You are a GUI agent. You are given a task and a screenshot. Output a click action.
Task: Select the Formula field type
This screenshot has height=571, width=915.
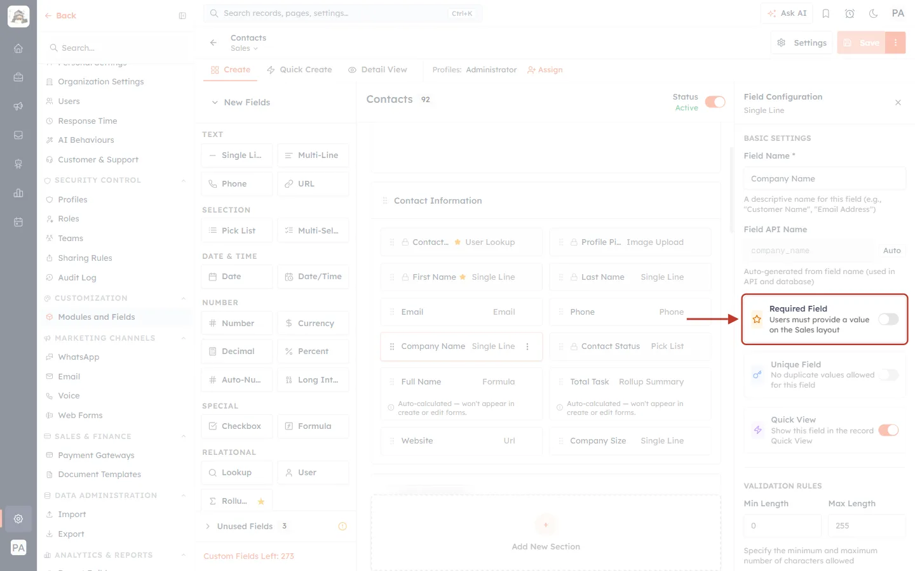point(313,426)
